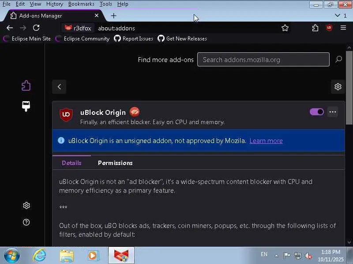Click the 'Find more add-ons' label
The image size is (353, 264).
(x=166, y=60)
